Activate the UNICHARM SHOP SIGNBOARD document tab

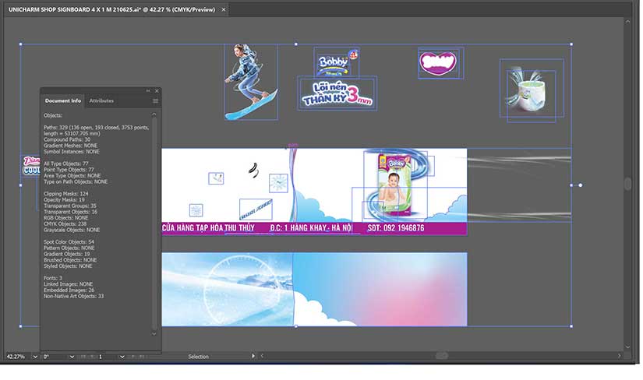click(x=111, y=9)
